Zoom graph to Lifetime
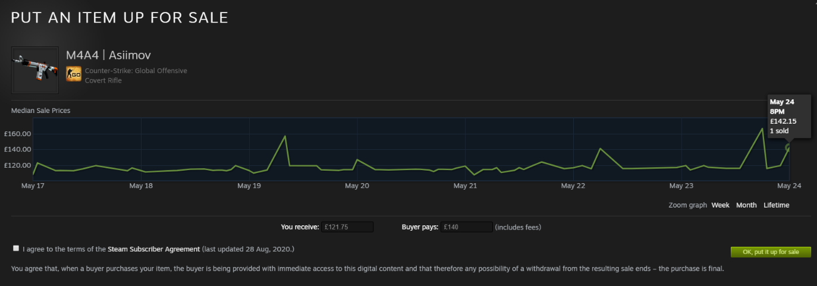This screenshot has width=817, height=286. coord(777,205)
